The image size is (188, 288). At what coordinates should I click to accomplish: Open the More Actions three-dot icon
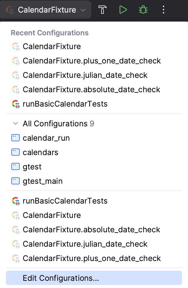pos(164,10)
